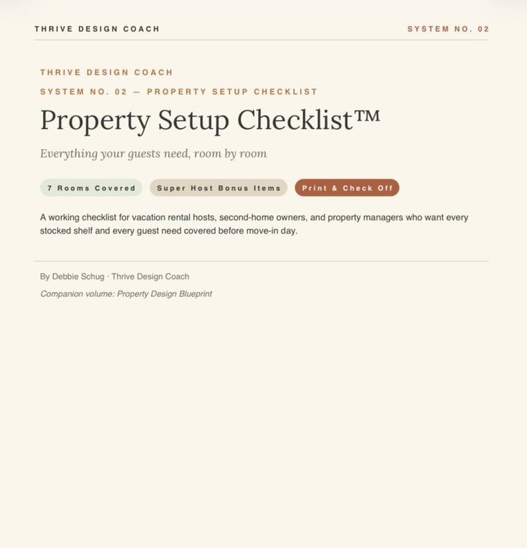
Task: Click the 'Companion volume:' italic label
Action: click(77, 294)
